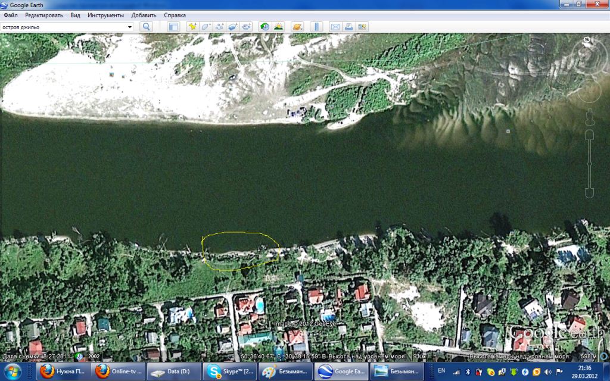Image resolution: width=610 pixels, height=381 pixels.
Task: Record a tour with camera icon
Action: coord(247,27)
